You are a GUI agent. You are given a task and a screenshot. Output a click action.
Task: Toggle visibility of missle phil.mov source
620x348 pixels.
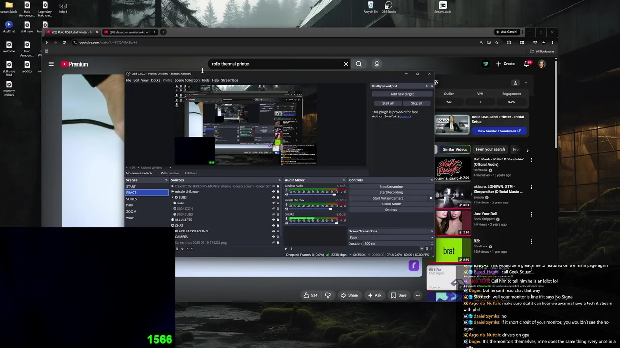pyautogui.click(x=273, y=192)
